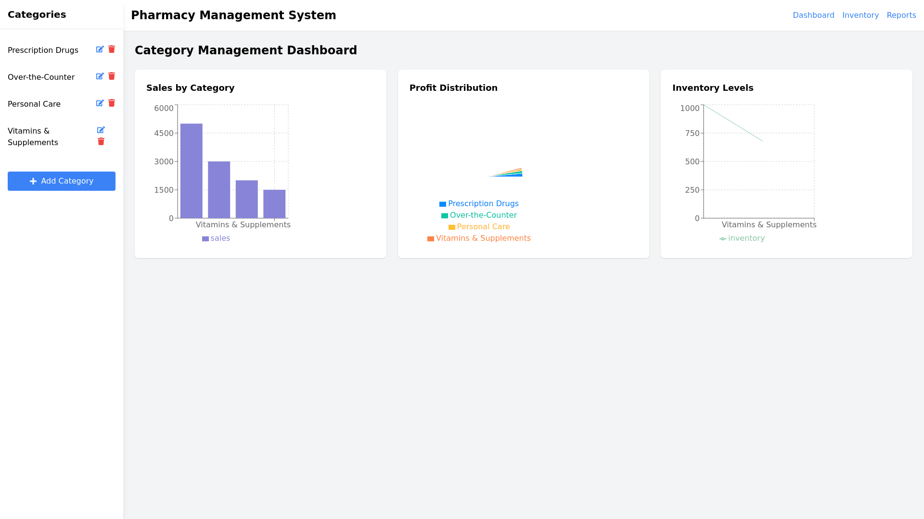Delete the Prescription Drugs category

[112, 49]
